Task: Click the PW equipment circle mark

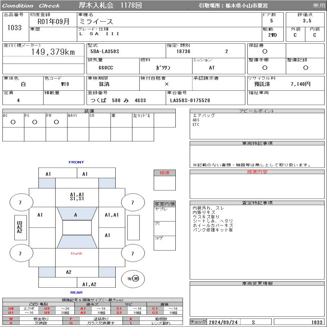Action: point(56,122)
